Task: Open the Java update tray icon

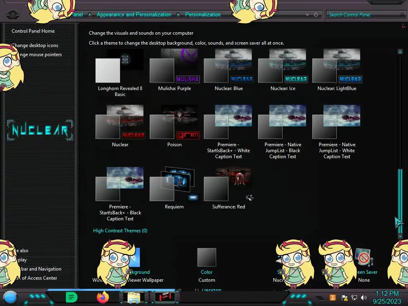Action: [x=333, y=297]
